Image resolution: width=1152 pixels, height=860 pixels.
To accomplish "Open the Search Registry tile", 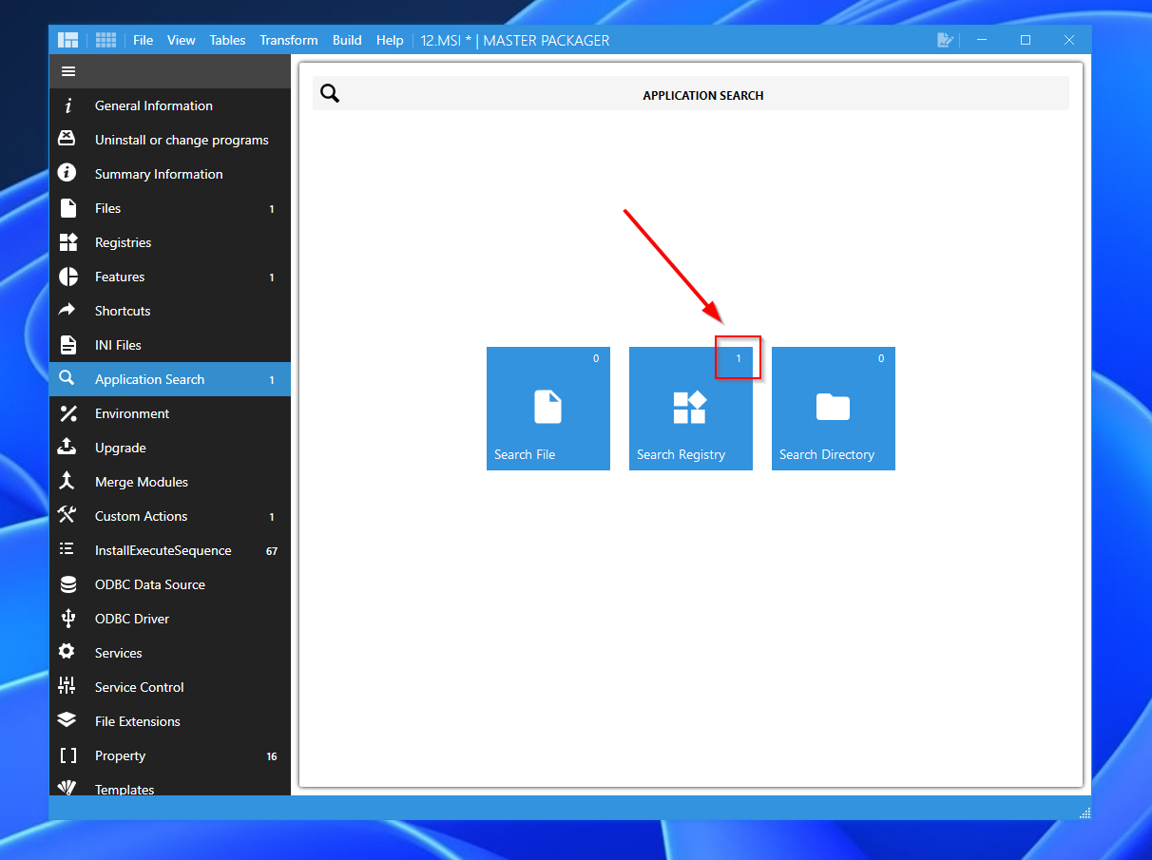I will [x=691, y=409].
